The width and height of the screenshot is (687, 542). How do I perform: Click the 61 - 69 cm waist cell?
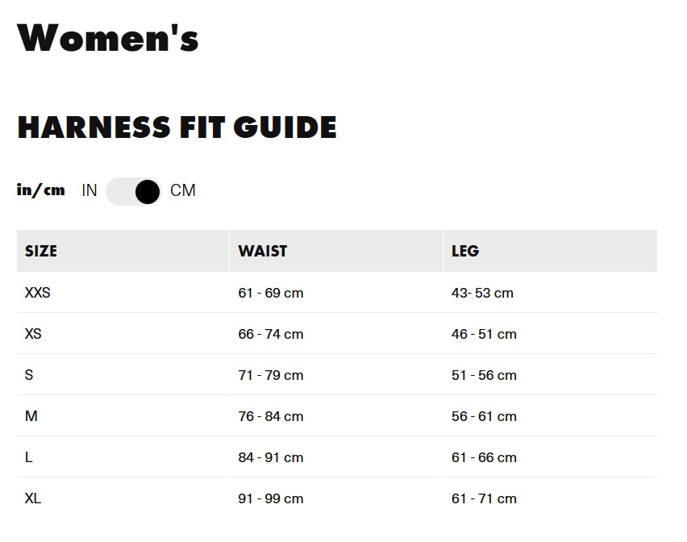tap(271, 293)
